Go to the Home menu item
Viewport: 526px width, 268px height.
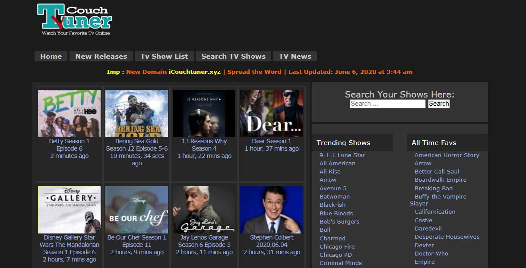click(x=51, y=56)
